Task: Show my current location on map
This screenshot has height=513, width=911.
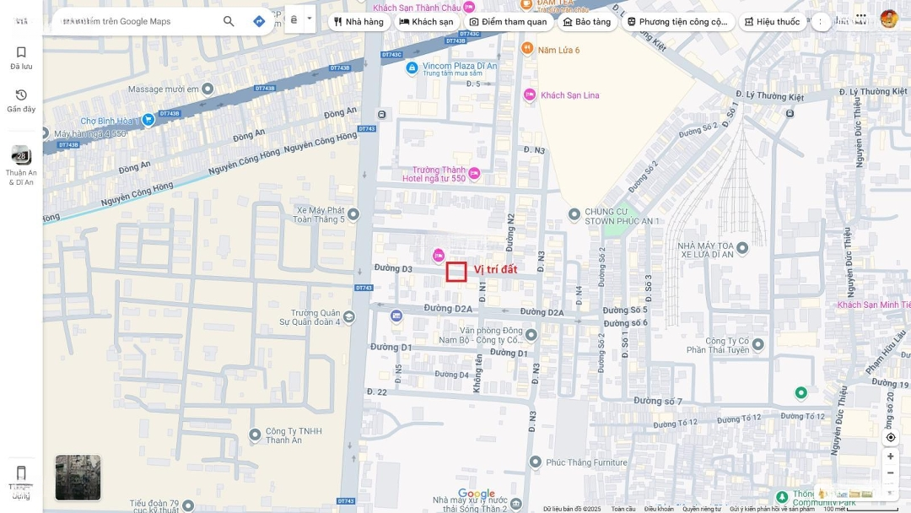Action: pos(890,437)
